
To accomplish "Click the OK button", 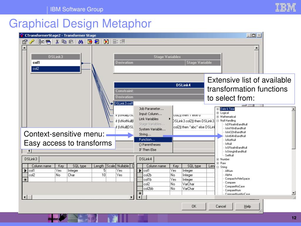I will [x=194, y=206].
